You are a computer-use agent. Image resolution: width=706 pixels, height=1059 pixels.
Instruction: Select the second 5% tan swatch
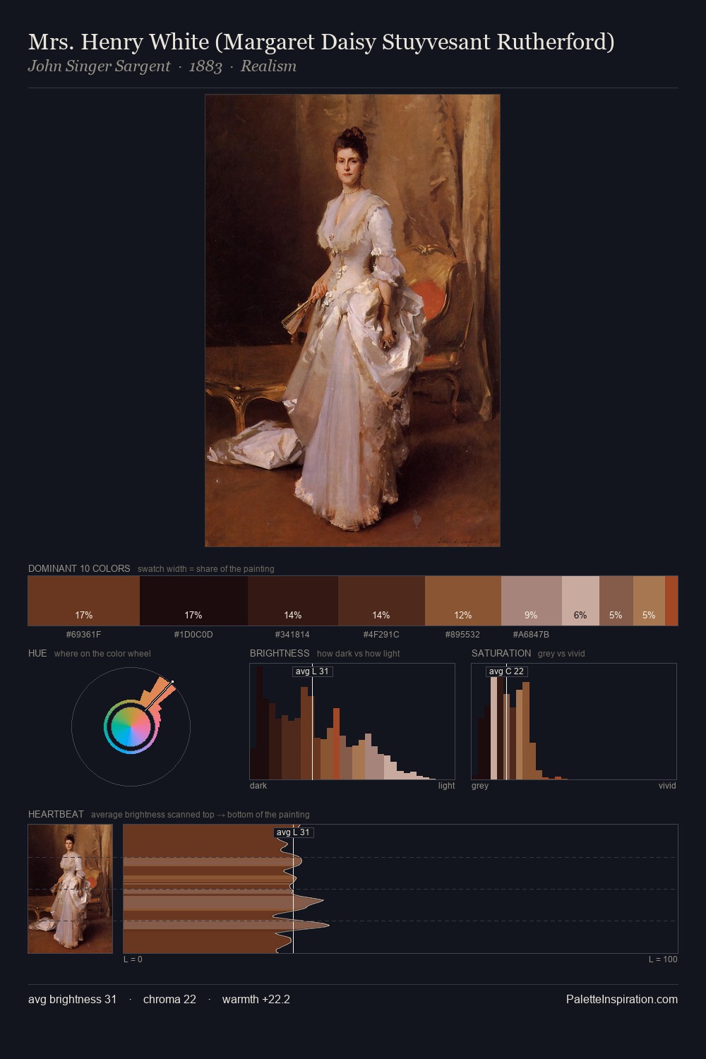click(649, 601)
